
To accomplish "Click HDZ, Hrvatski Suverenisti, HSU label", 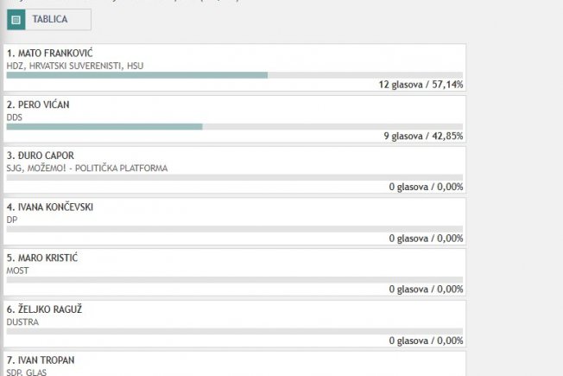I will tap(75, 66).
